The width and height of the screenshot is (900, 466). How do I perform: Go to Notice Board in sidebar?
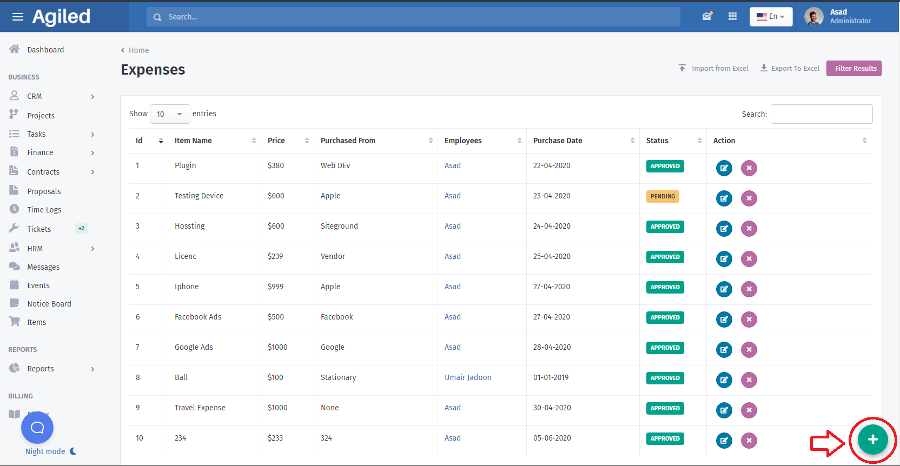click(x=49, y=304)
